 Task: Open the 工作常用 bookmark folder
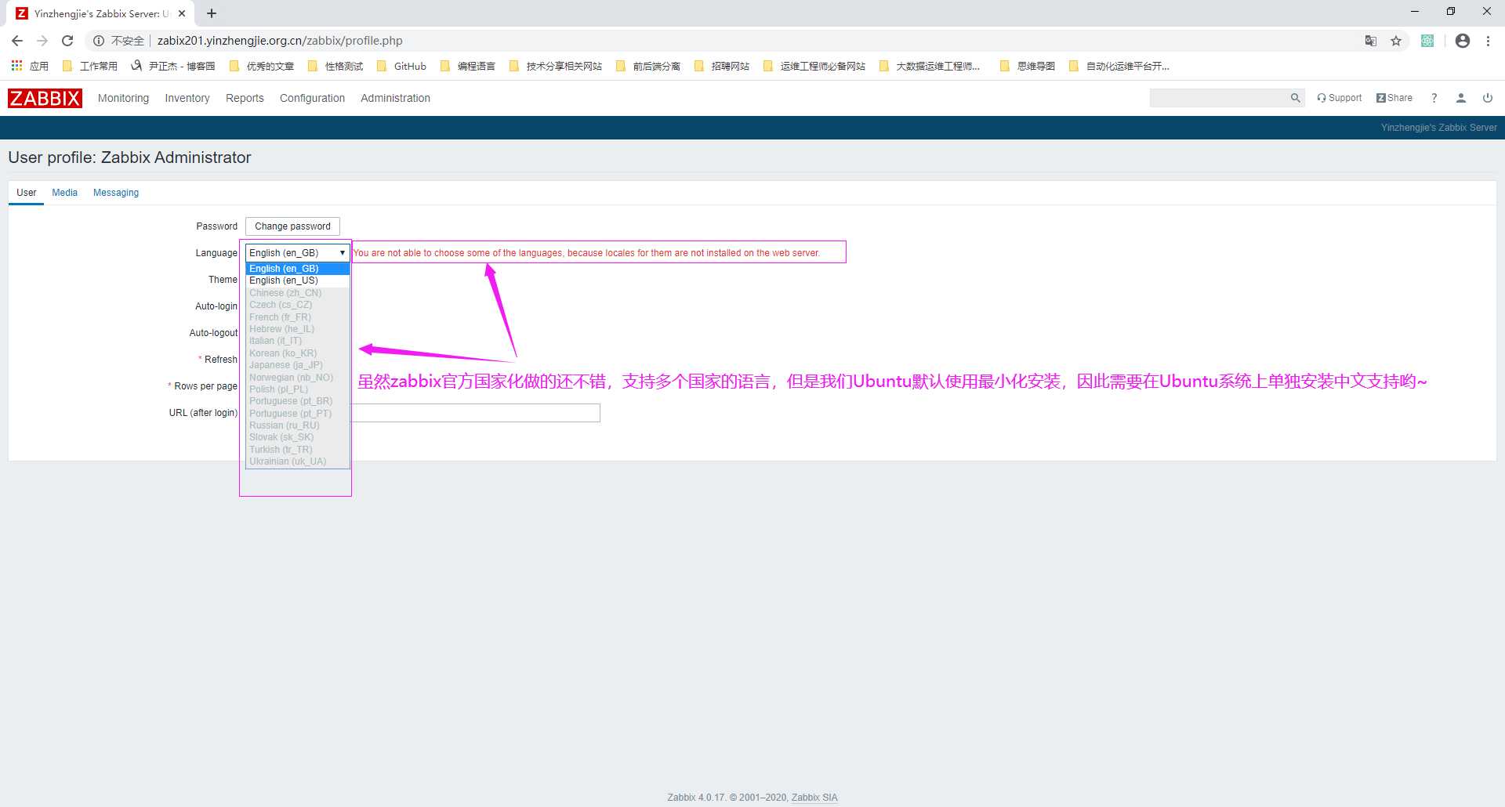point(90,66)
